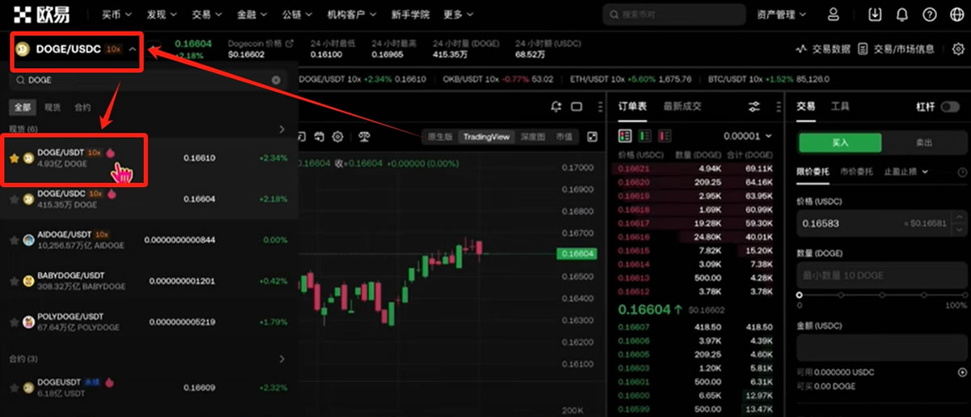971x417 pixels.
Task: Expand chart to fullscreen
Action: [592, 137]
